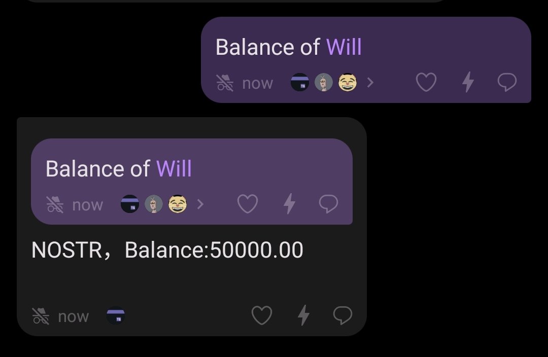
Task: Zap the top Balance of Will message
Action: tap(468, 82)
